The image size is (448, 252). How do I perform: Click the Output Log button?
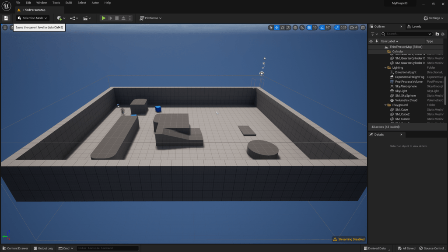point(43,248)
